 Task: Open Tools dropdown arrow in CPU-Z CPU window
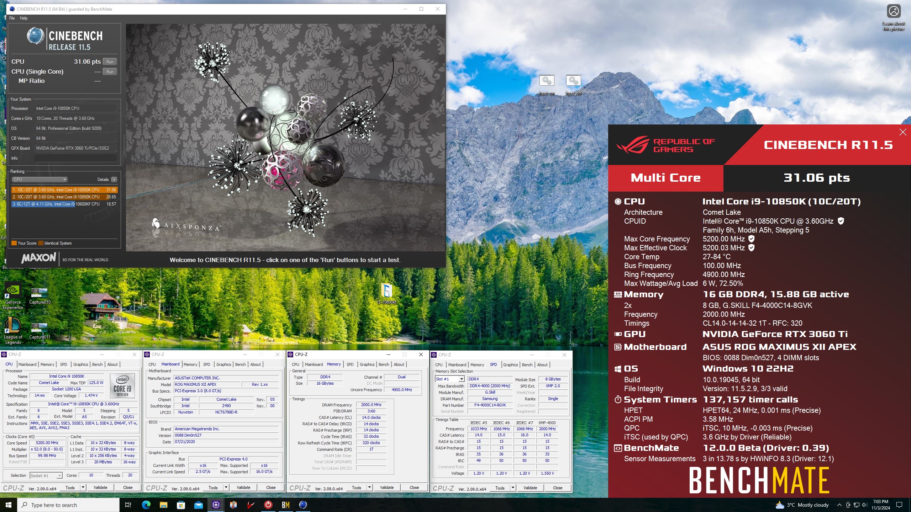(83, 487)
